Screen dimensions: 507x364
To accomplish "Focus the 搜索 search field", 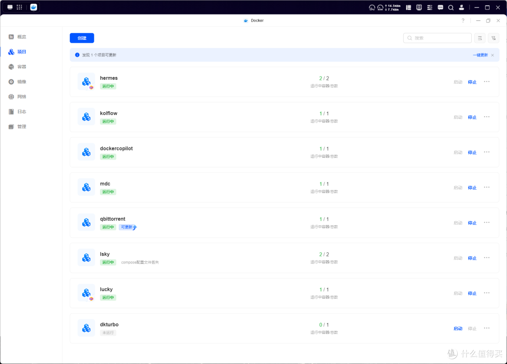I will [437, 38].
